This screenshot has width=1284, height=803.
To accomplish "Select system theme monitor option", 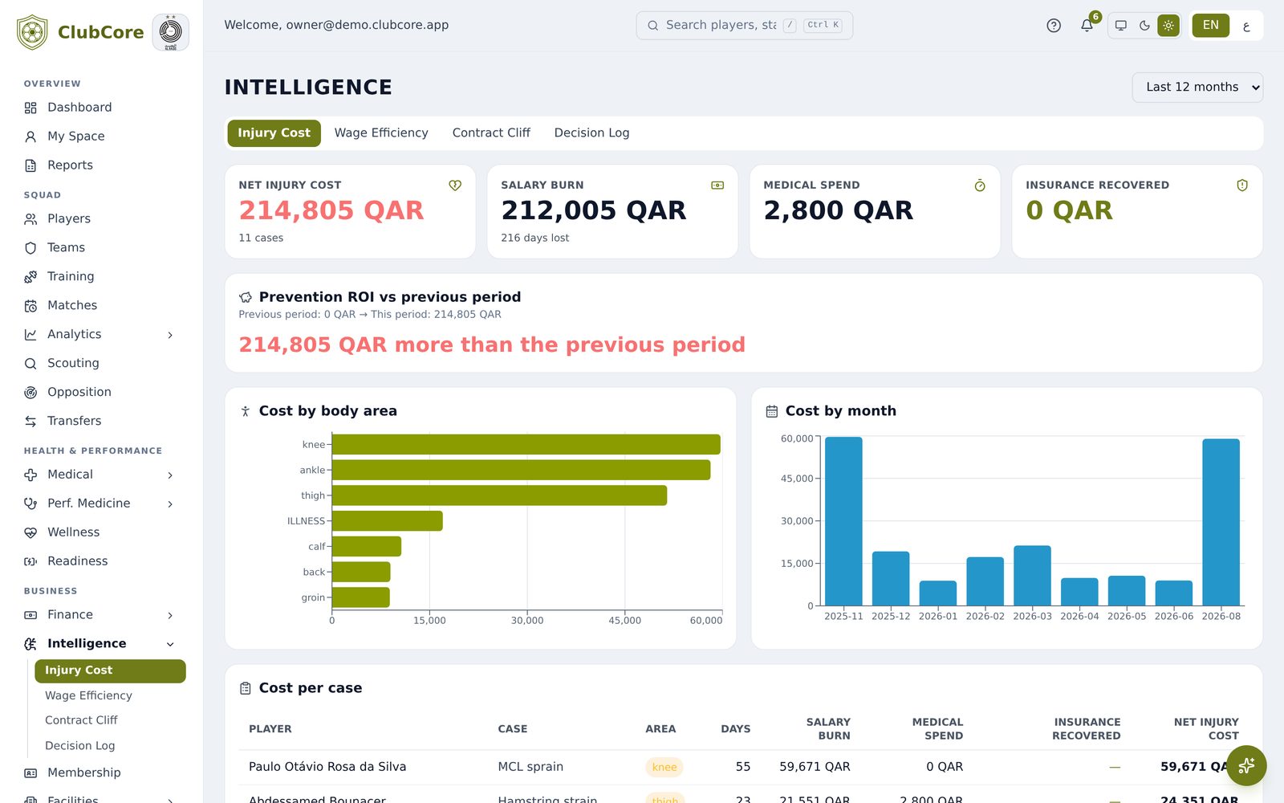I will [x=1121, y=25].
